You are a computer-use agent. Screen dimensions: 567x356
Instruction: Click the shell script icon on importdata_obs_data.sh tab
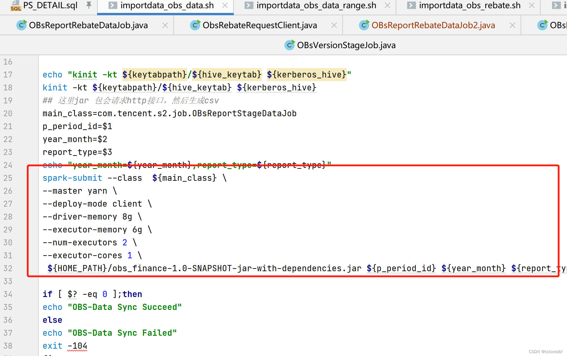pyautogui.click(x=113, y=5)
